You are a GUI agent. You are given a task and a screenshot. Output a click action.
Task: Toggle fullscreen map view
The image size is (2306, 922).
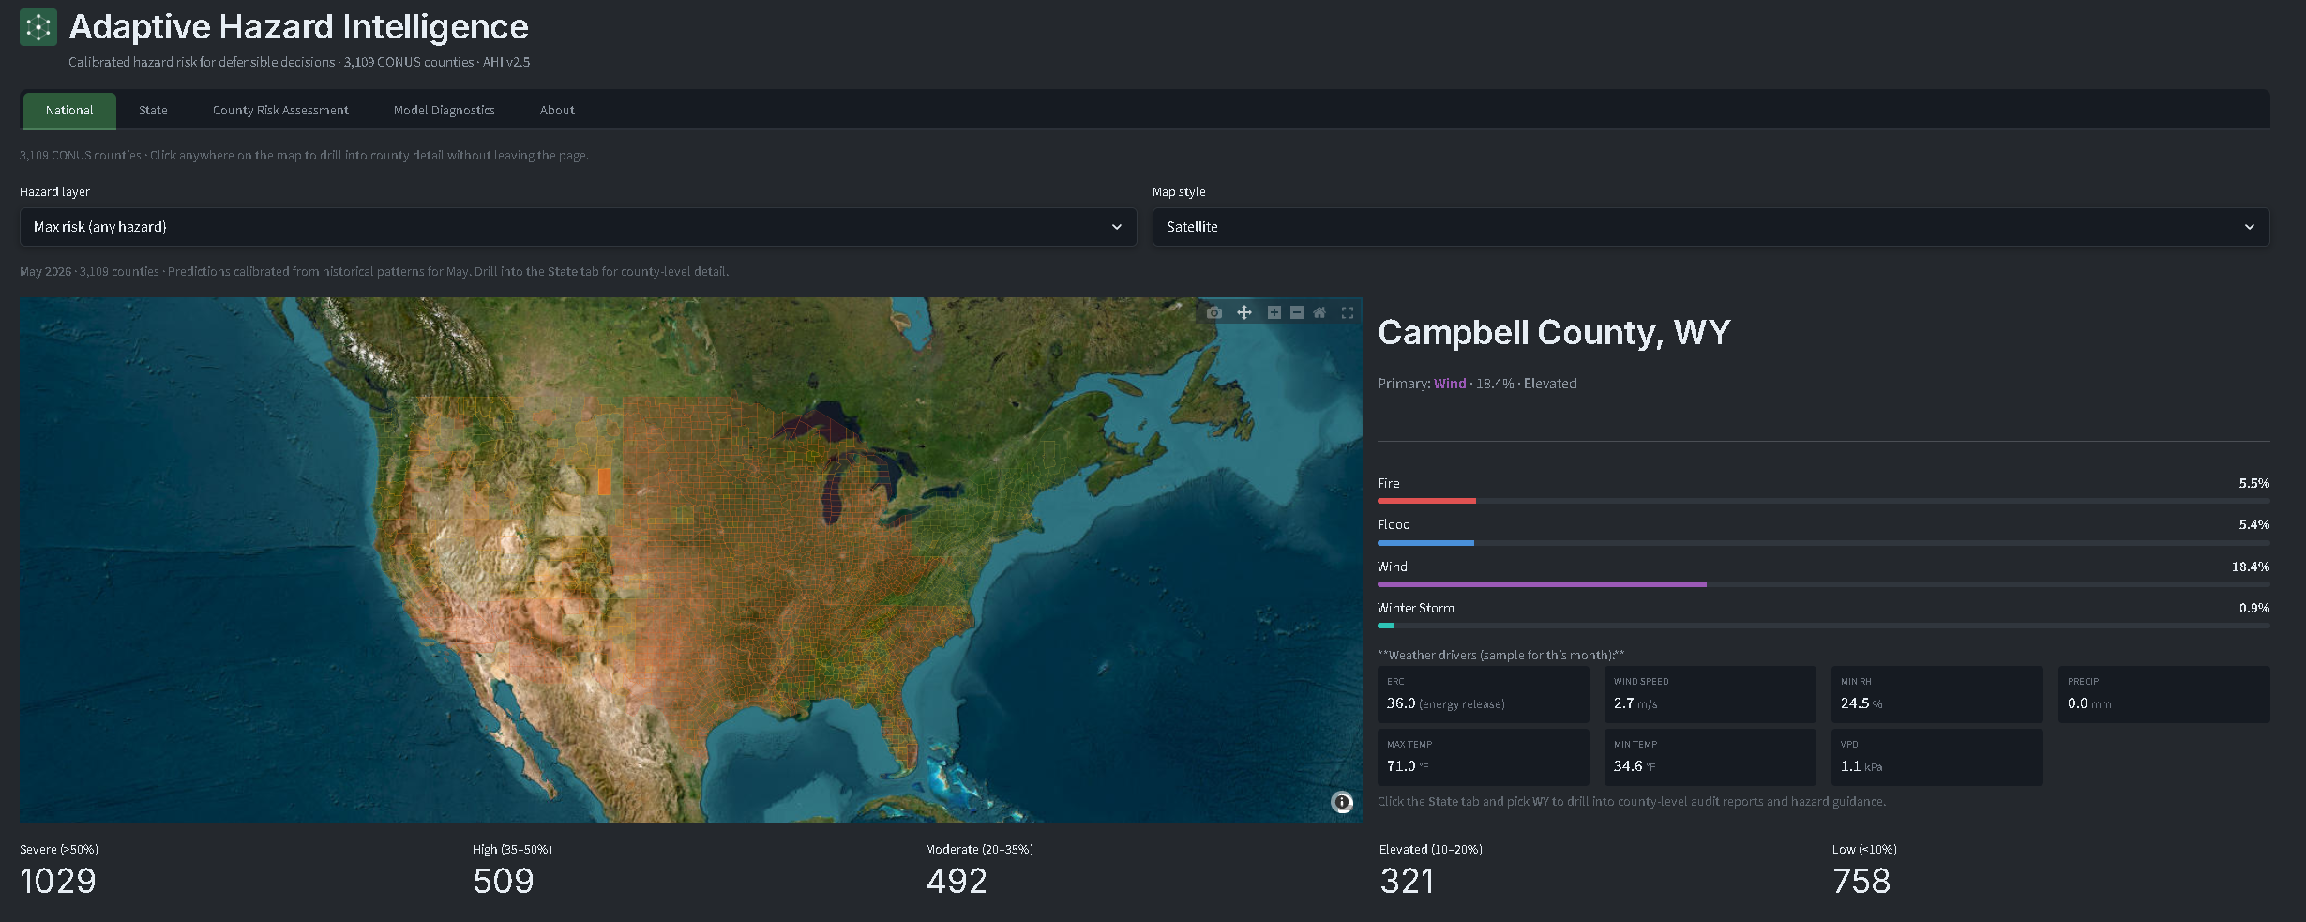pos(1348,312)
